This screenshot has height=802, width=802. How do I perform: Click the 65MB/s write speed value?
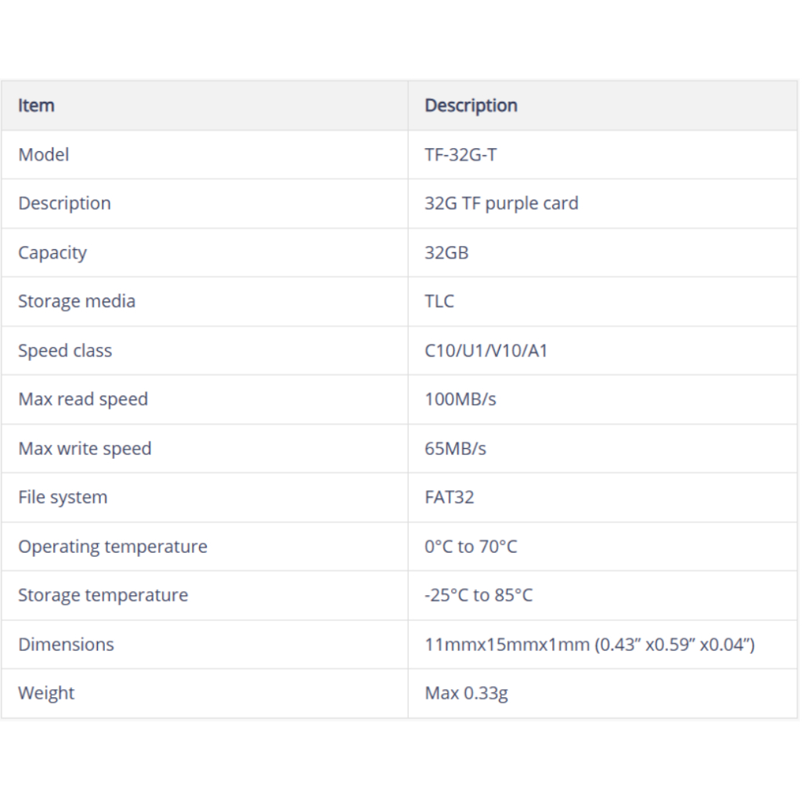tap(456, 449)
